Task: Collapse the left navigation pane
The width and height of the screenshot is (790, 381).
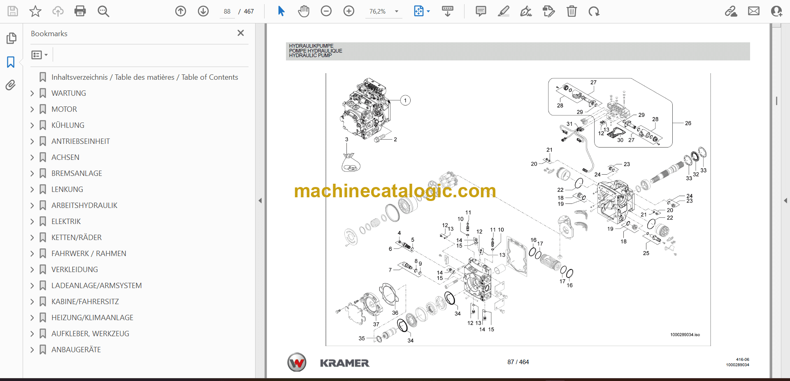Action: pyautogui.click(x=260, y=201)
